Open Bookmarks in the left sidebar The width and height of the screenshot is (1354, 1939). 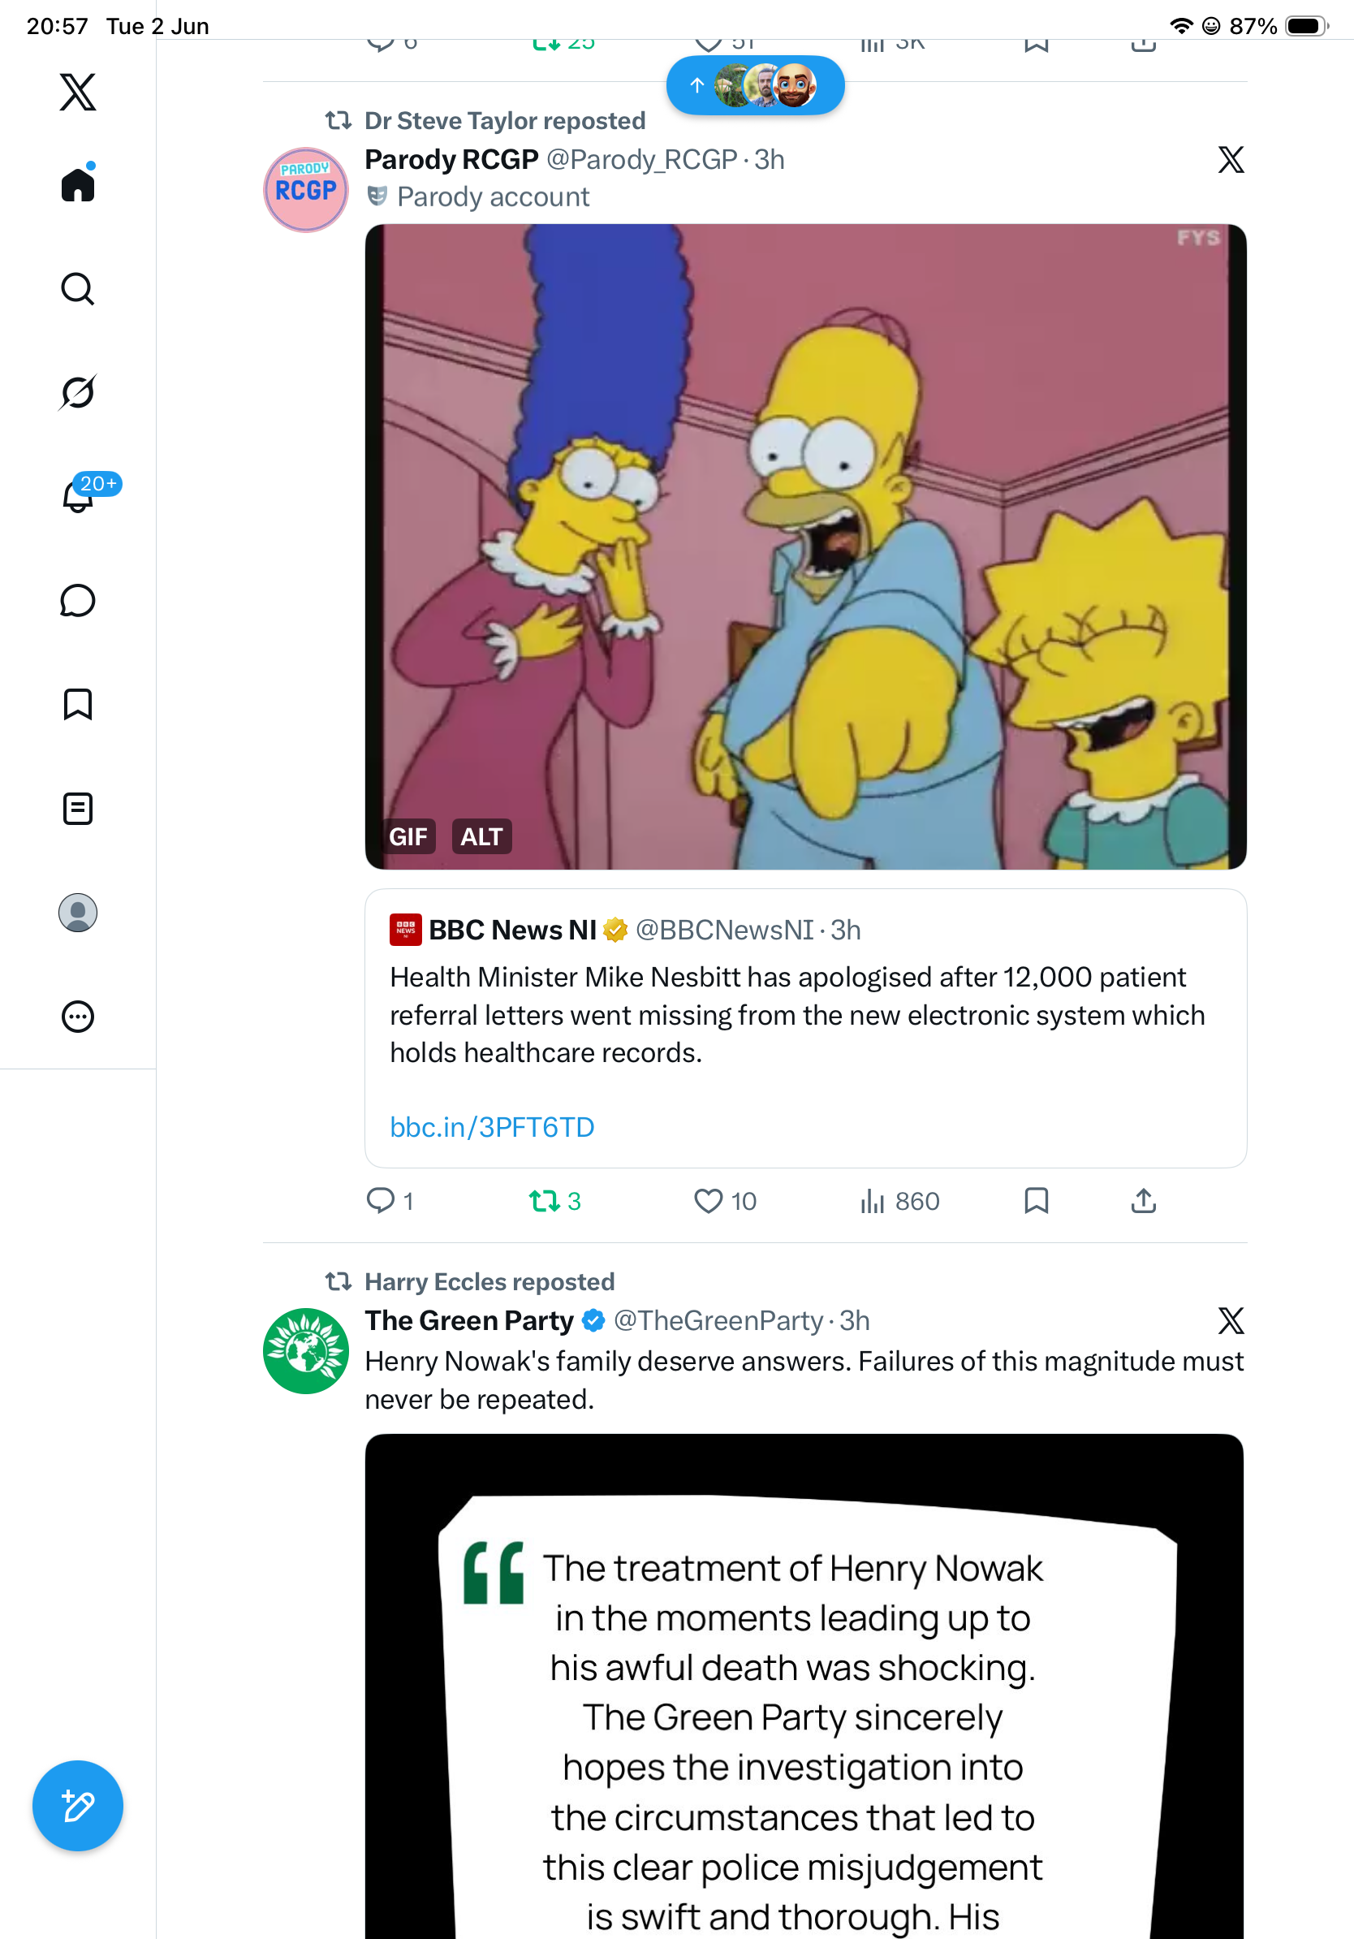point(78,704)
